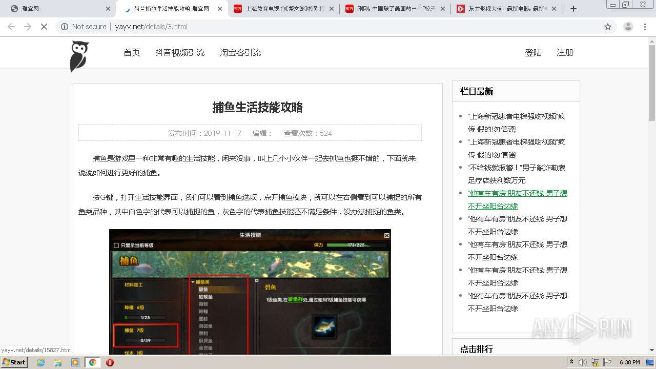The width and height of the screenshot is (656, 369).
Task: Click the publish date 2019-11-17 text
Action: [x=222, y=133]
